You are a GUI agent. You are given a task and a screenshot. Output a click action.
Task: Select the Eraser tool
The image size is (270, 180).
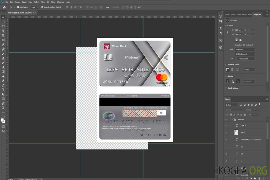click(3, 67)
